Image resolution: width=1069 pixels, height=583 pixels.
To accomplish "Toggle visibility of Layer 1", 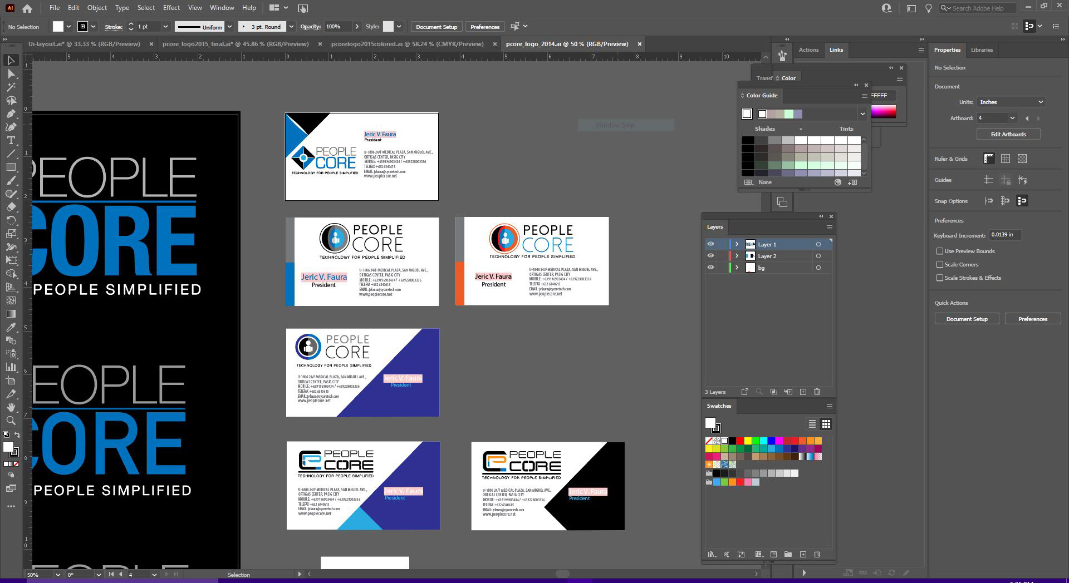I will click(710, 244).
